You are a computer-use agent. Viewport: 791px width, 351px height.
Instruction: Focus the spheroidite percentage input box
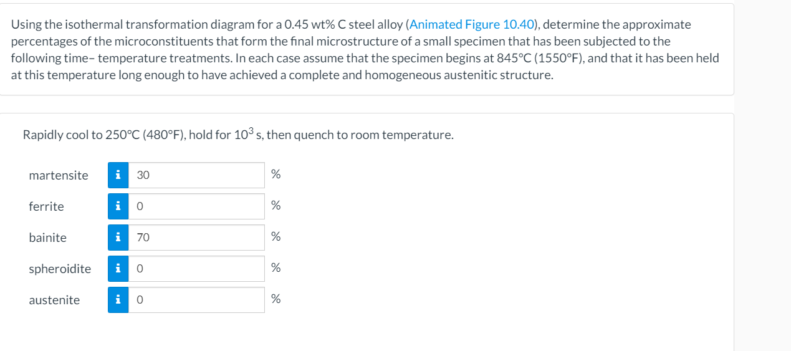[196, 269]
